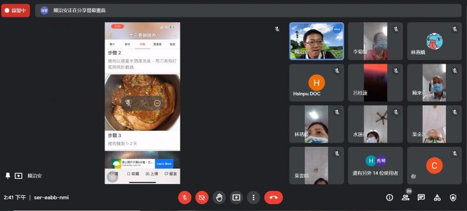The height and width of the screenshot is (211, 467).
Task: Click the meeting code ser-eabb-nmi
Action: pyautogui.click(x=51, y=198)
